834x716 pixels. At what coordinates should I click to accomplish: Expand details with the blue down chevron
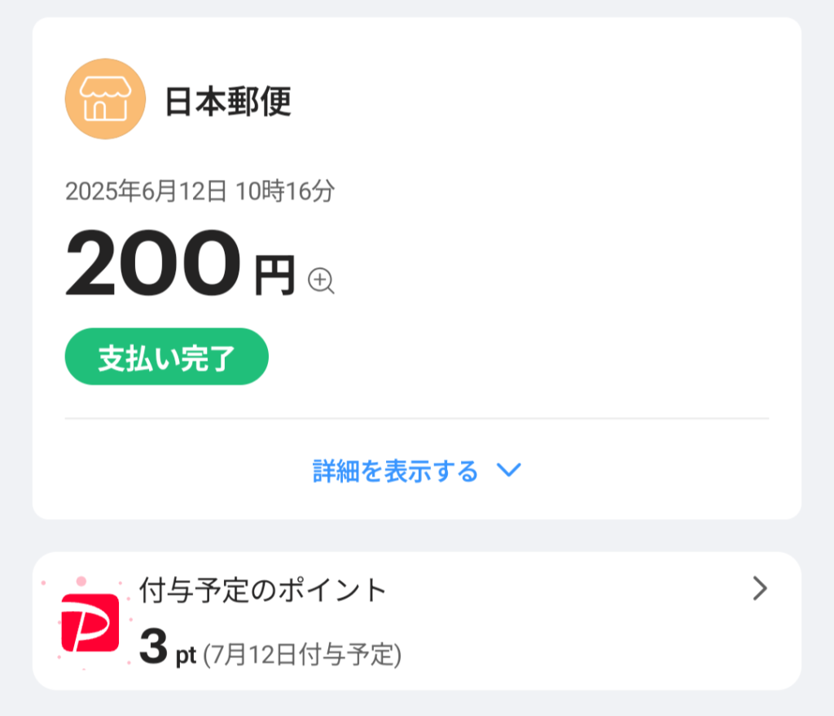[508, 470]
